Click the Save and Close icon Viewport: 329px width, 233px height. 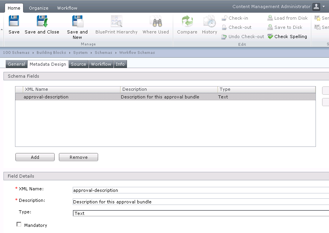42,22
